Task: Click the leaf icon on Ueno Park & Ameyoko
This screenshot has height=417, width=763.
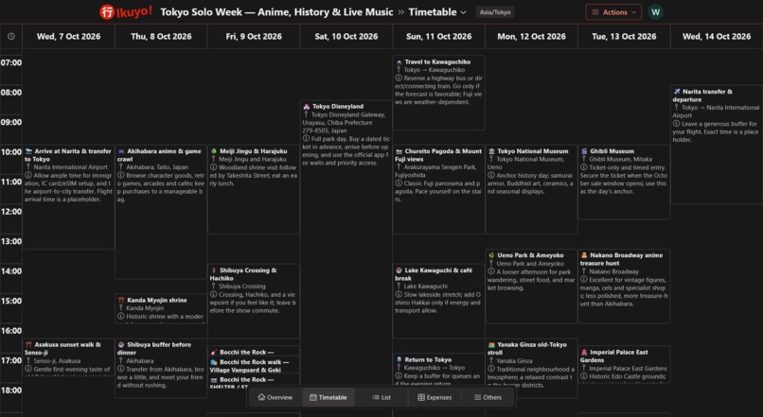Action: (x=491, y=255)
